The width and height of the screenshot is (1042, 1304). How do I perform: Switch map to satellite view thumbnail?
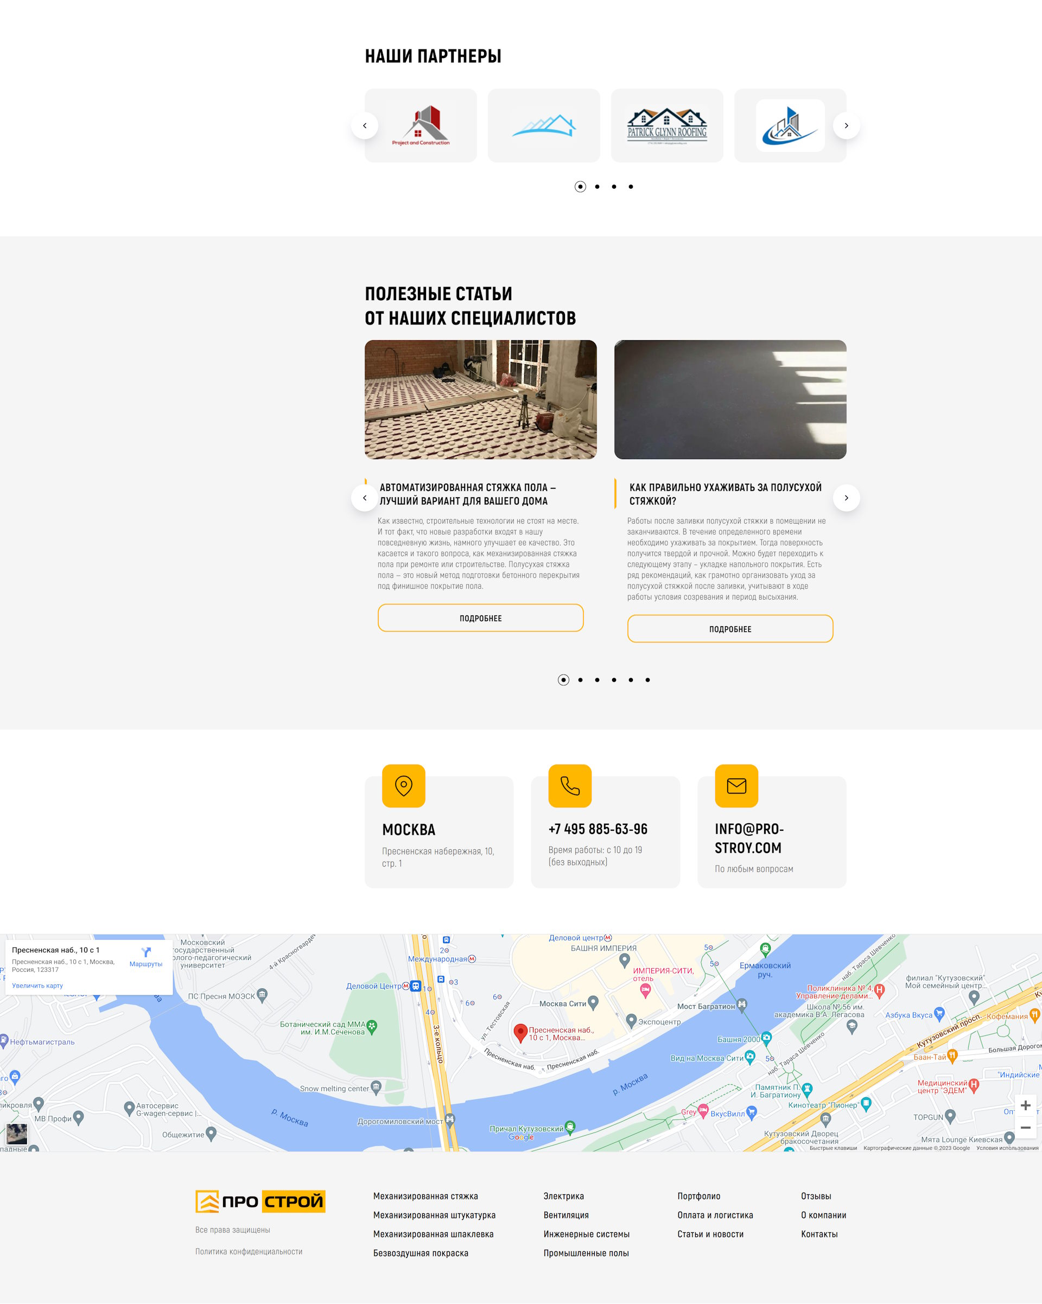(x=17, y=1133)
